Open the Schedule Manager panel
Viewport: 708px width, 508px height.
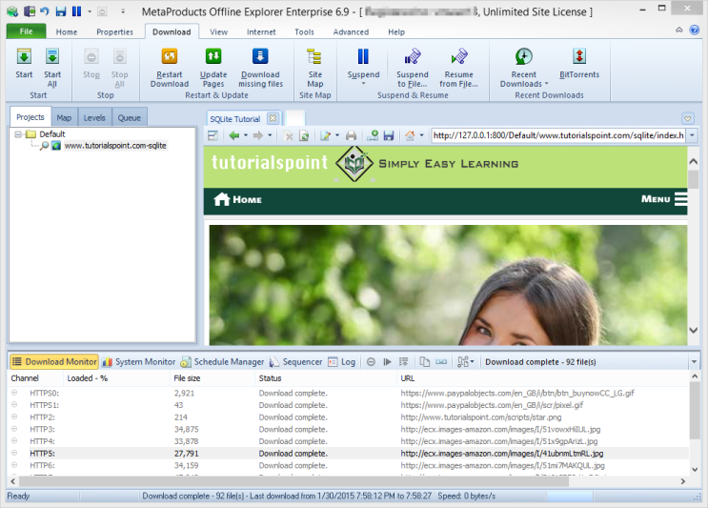(x=222, y=361)
